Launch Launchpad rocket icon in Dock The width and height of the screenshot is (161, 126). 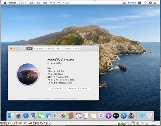(18, 116)
